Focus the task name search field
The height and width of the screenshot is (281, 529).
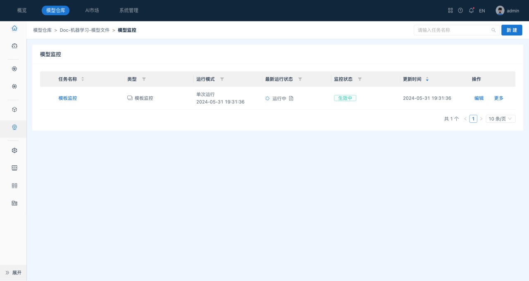(453, 30)
